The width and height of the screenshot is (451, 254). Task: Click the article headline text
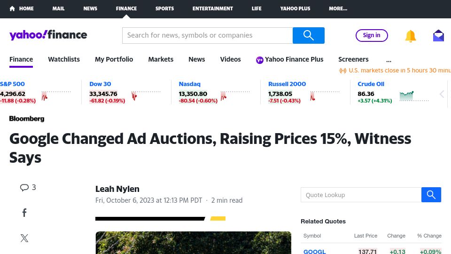(x=210, y=148)
